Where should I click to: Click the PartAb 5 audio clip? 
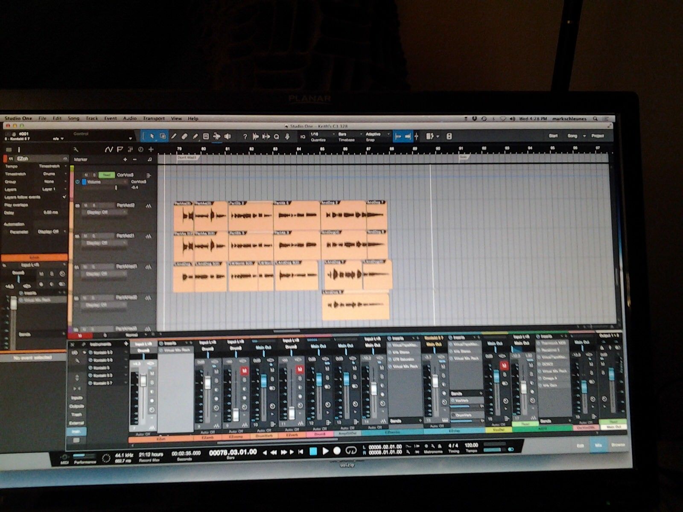click(297, 215)
